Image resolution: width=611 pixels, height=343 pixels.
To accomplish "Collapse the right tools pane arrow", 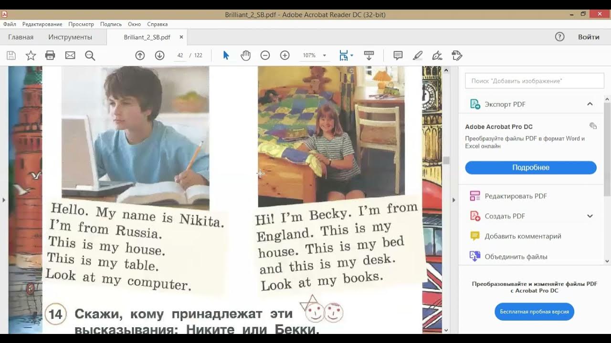I will pyautogui.click(x=454, y=200).
